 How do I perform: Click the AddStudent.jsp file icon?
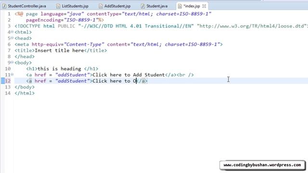coord(101,6)
